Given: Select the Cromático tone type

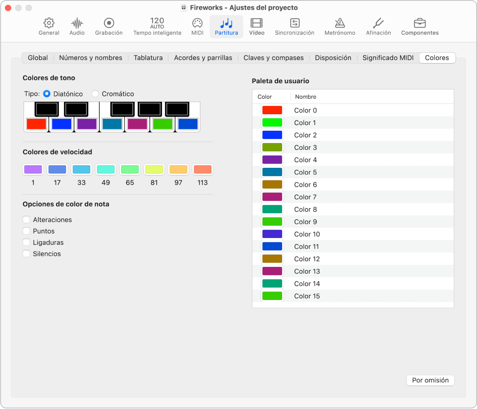Looking at the screenshot, I should tap(95, 94).
